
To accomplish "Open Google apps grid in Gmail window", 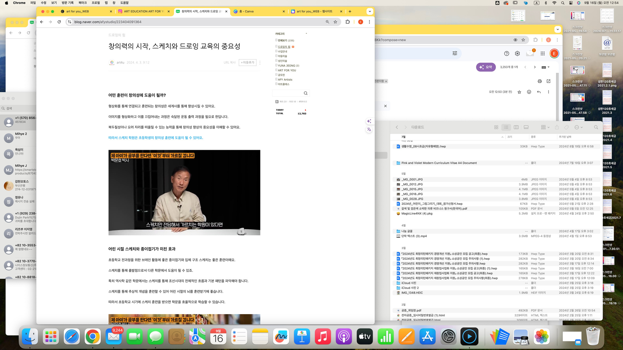I will 542,53.
